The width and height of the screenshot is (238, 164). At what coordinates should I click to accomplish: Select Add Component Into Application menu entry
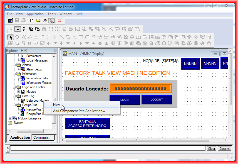click(79, 111)
